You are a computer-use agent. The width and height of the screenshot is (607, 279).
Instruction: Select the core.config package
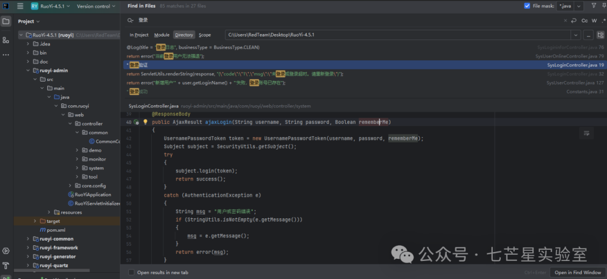90,186
